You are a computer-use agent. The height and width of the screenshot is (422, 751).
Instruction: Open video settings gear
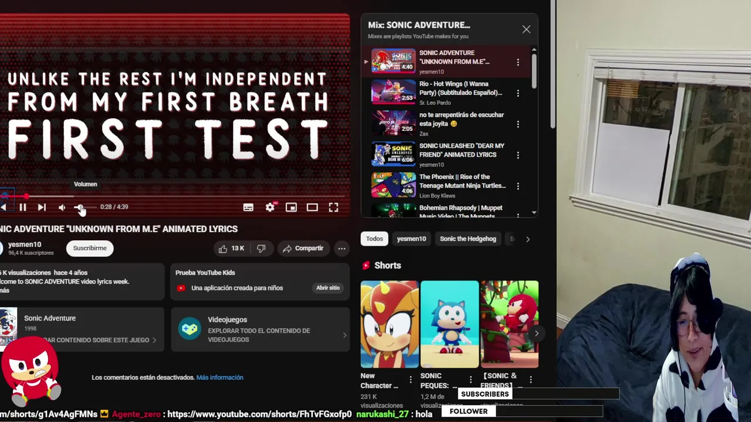point(270,207)
